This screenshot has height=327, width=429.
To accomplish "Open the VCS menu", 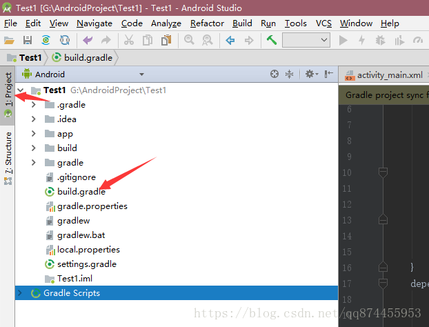I will click(x=323, y=23).
